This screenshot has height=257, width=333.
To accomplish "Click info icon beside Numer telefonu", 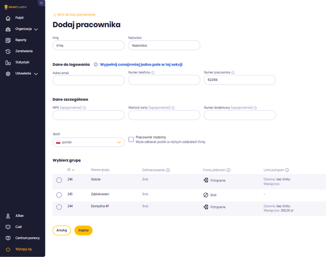I will (x=153, y=73).
